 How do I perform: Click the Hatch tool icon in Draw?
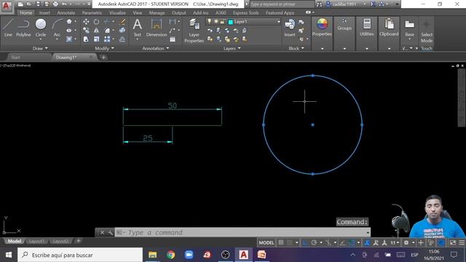(69, 39)
